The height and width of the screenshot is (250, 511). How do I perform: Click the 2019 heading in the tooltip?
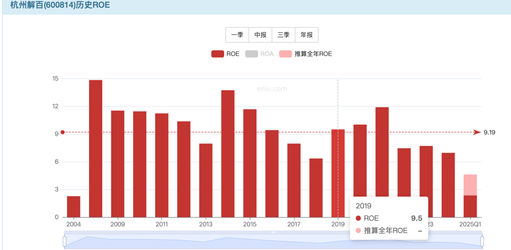(x=364, y=206)
